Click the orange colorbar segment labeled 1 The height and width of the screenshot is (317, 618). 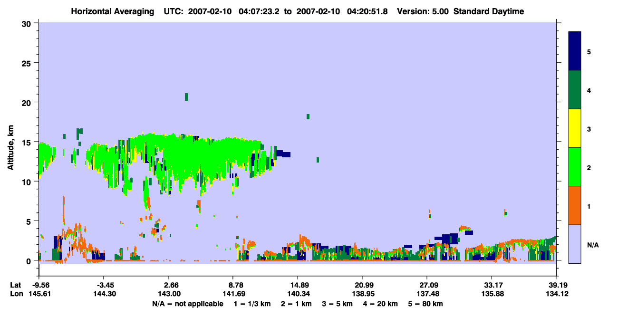tap(575, 205)
